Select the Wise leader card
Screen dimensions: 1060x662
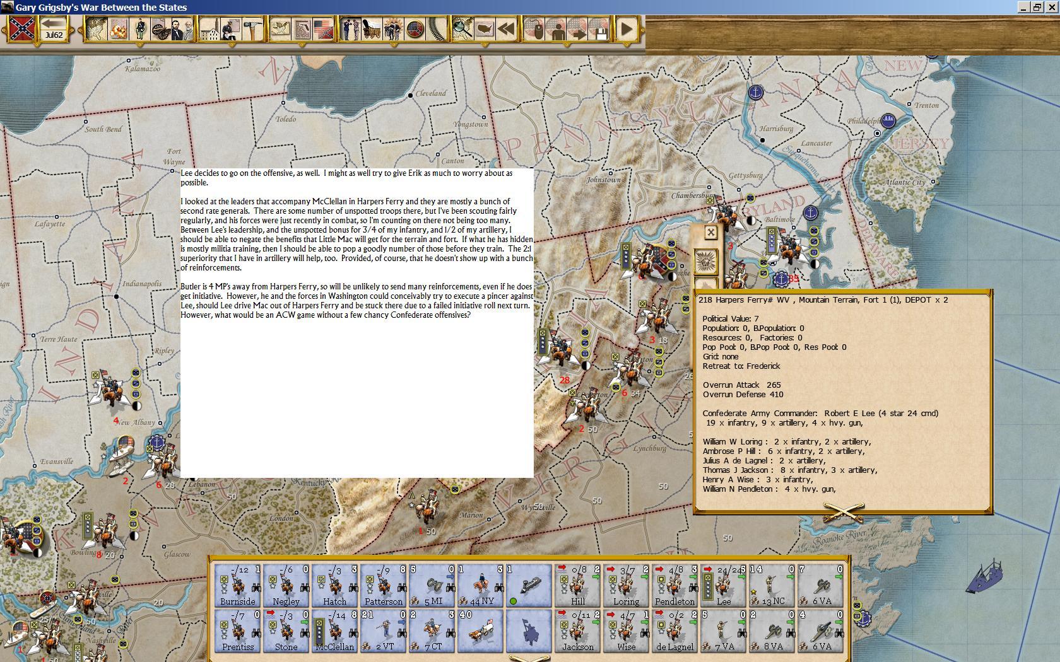pyautogui.click(x=626, y=630)
